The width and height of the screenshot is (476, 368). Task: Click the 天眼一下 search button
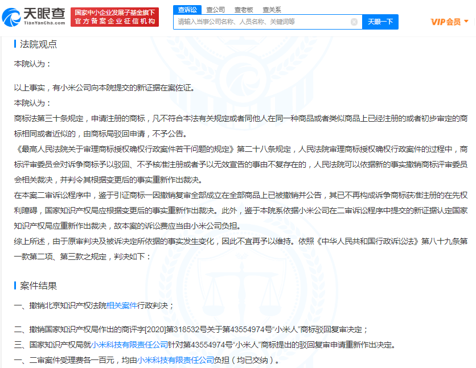380,22
